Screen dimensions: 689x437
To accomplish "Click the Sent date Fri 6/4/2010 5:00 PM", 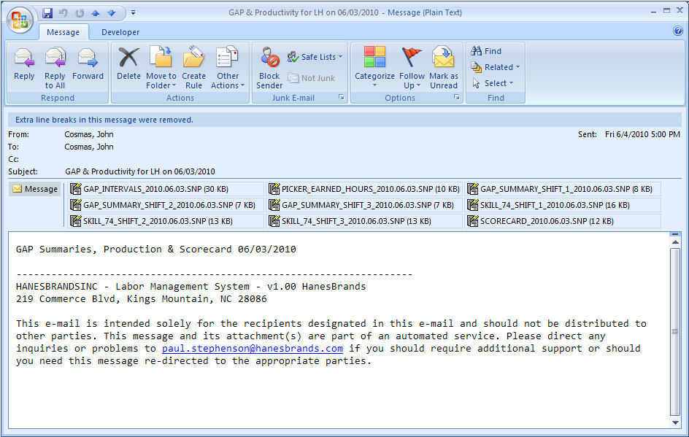I will pyautogui.click(x=642, y=134).
